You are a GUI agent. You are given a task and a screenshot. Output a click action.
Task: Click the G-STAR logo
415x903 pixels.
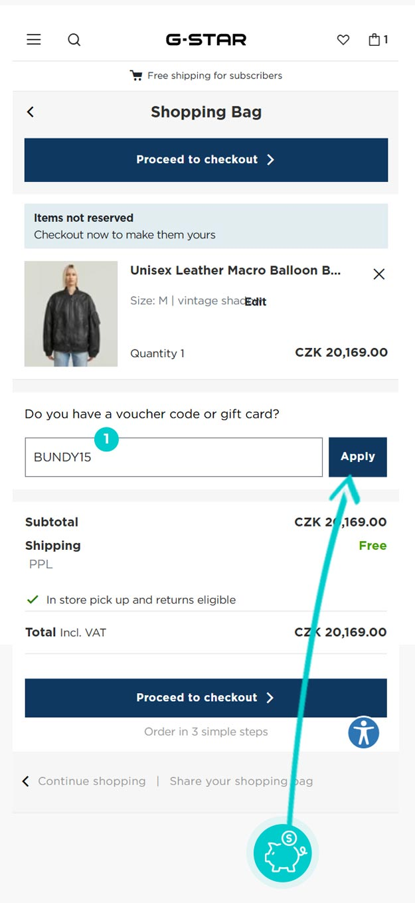click(x=207, y=39)
